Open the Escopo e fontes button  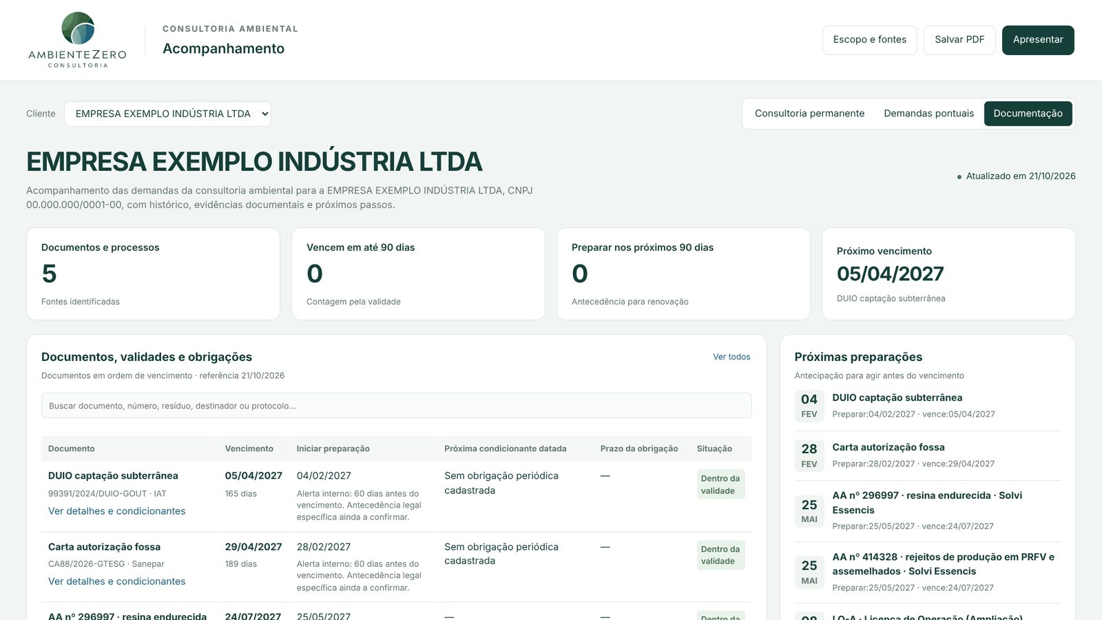(869, 40)
